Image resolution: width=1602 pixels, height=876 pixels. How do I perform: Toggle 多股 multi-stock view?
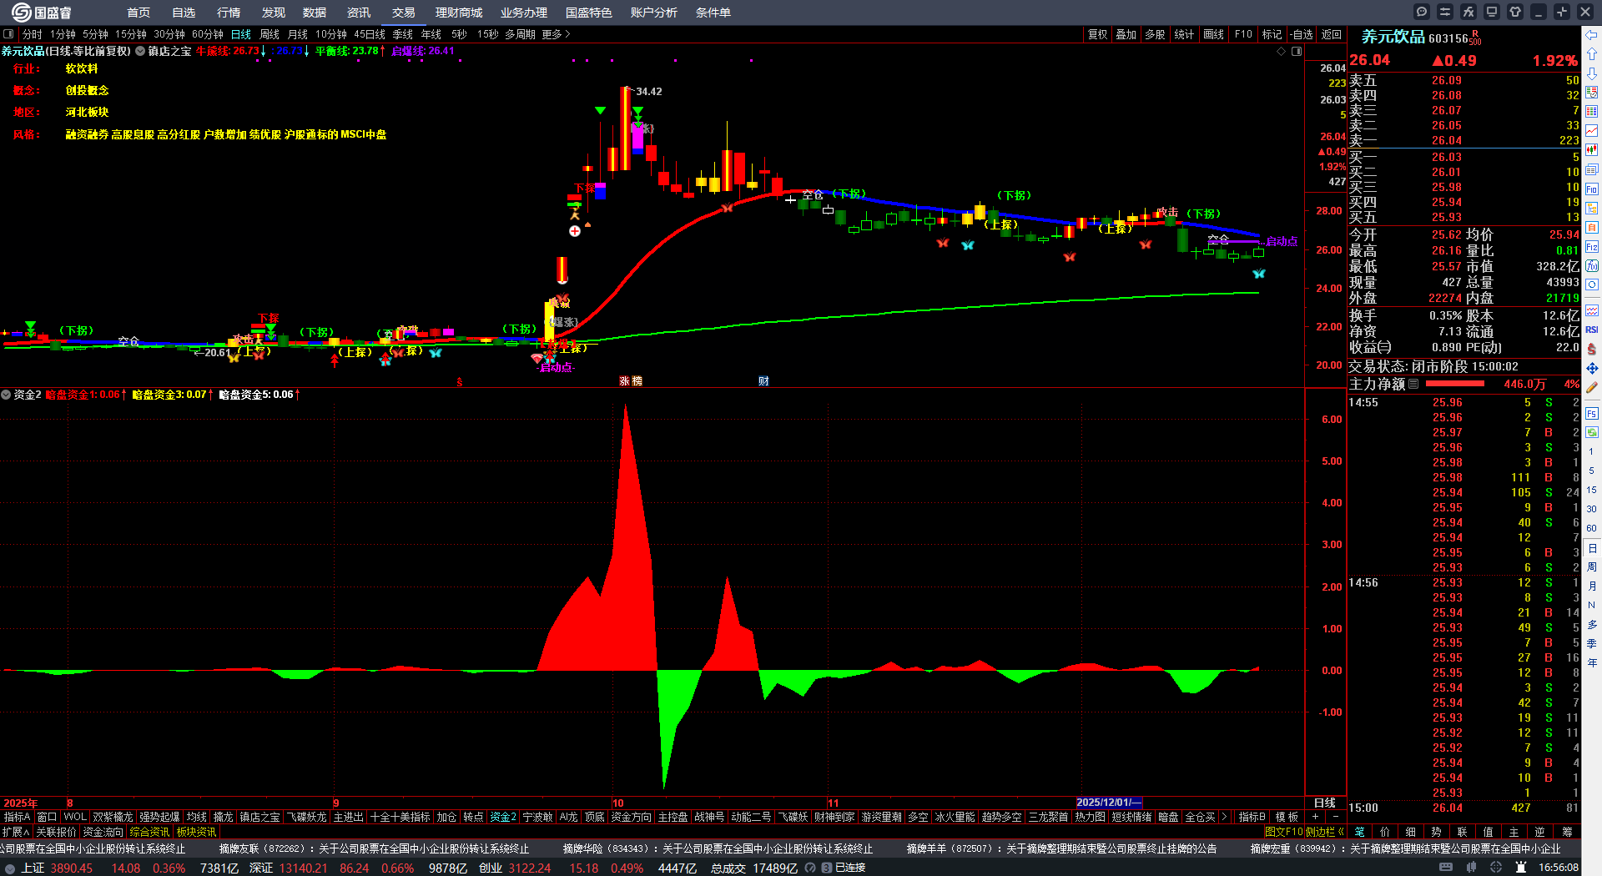click(x=1155, y=34)
